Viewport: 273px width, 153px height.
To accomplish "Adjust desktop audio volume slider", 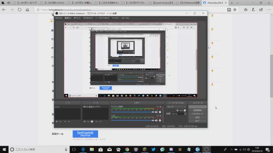I will click(133, 112).
